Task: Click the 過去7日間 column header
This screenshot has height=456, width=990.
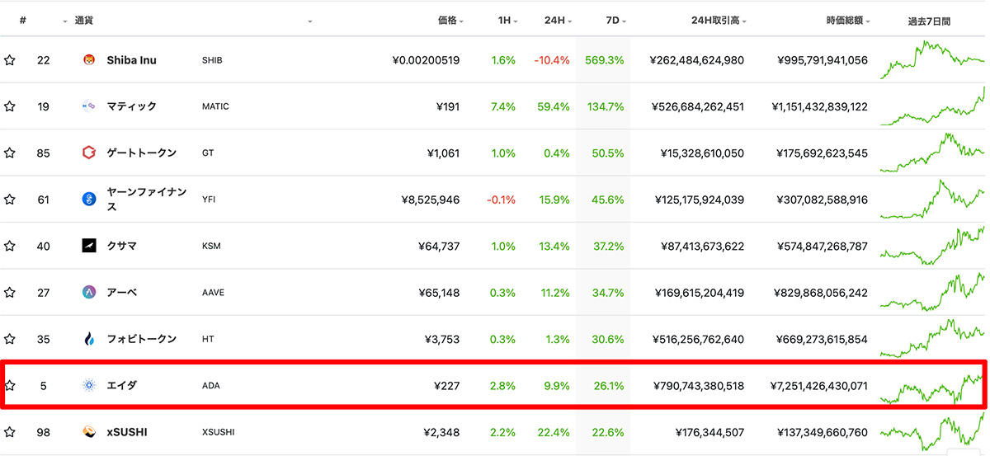Action: pyautogui.click(x=929, y=21)
